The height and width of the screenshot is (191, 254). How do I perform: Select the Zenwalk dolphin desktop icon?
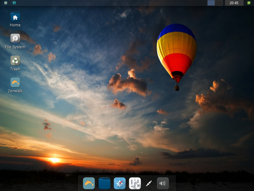pyautogui.click(x=15, y=82)
